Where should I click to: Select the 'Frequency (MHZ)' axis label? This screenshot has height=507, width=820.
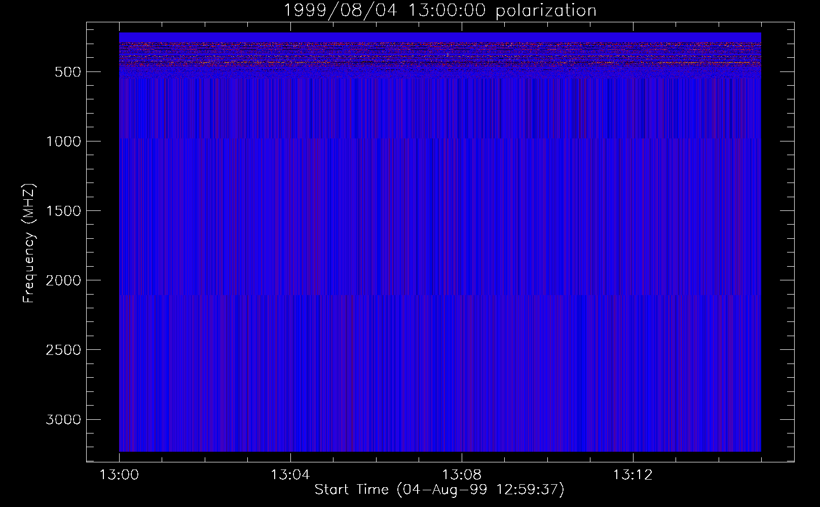(29, 243)
